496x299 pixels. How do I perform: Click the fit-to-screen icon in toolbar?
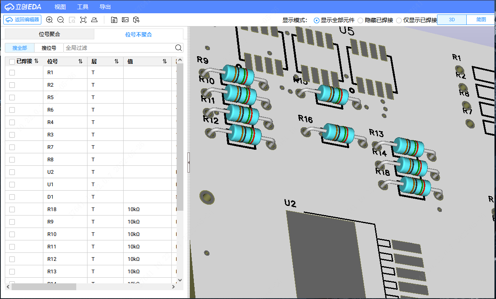pos(83,20)
